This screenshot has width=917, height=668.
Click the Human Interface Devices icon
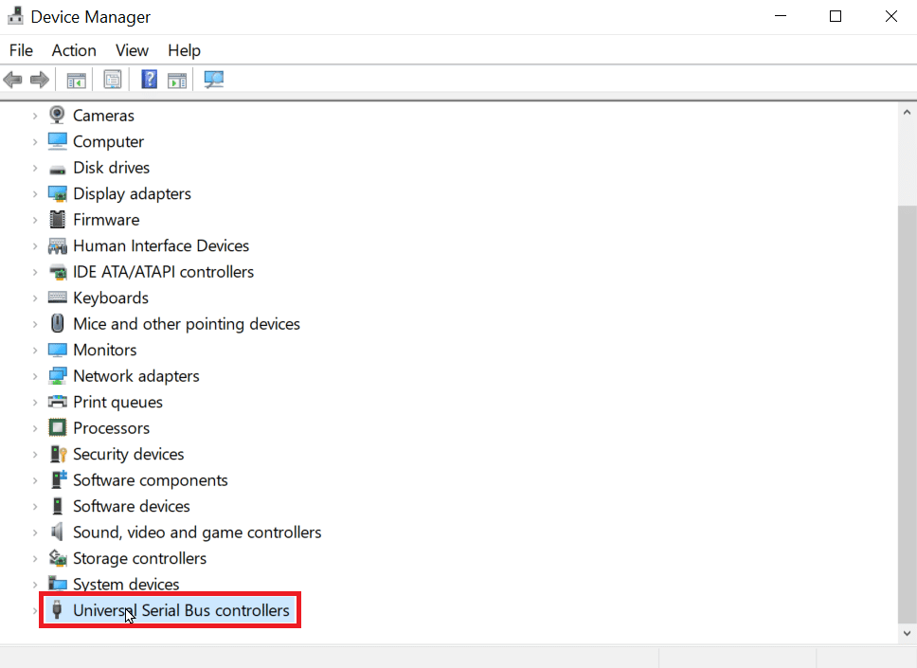(x=57, y=246)
